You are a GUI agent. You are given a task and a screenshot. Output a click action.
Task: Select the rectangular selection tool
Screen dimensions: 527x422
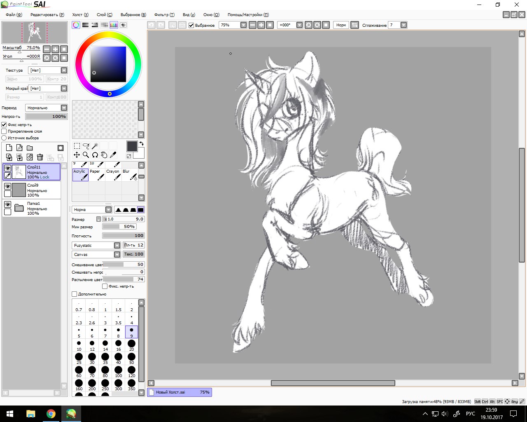[77, 146]
